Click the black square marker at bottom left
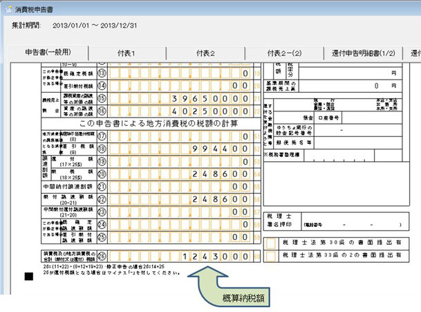This screenshot has width=421, height=312. [x=29, y=277]
